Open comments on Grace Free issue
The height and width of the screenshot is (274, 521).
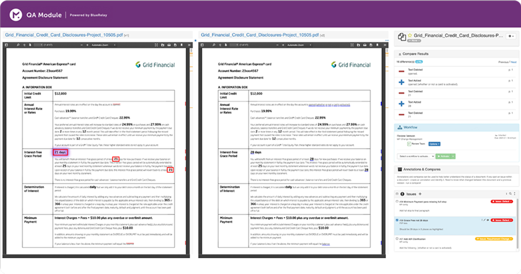coord(488,220)
